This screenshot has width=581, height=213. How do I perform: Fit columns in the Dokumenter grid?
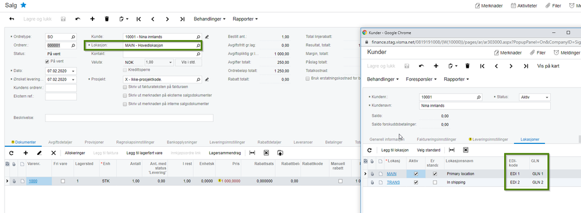(x=252, y=153)
